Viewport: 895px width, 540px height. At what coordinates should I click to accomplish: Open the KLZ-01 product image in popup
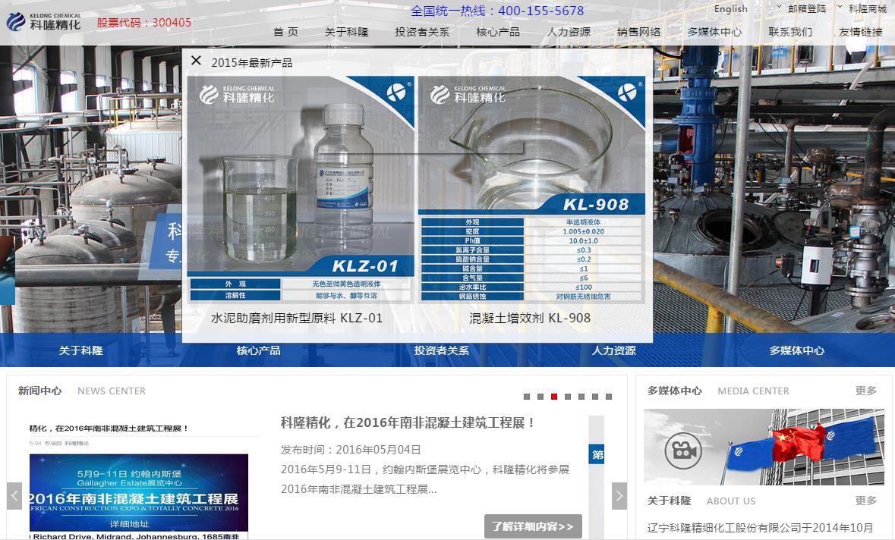click(x=301, y=189)
